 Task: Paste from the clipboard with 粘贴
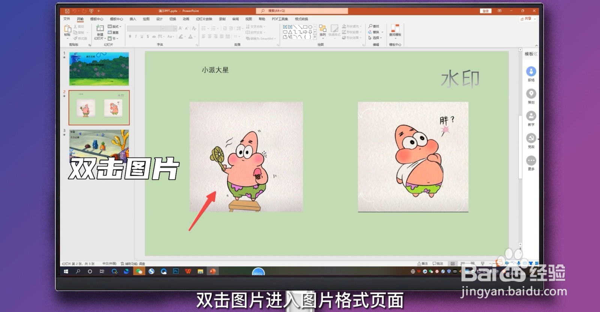click(x=67, y=32)
